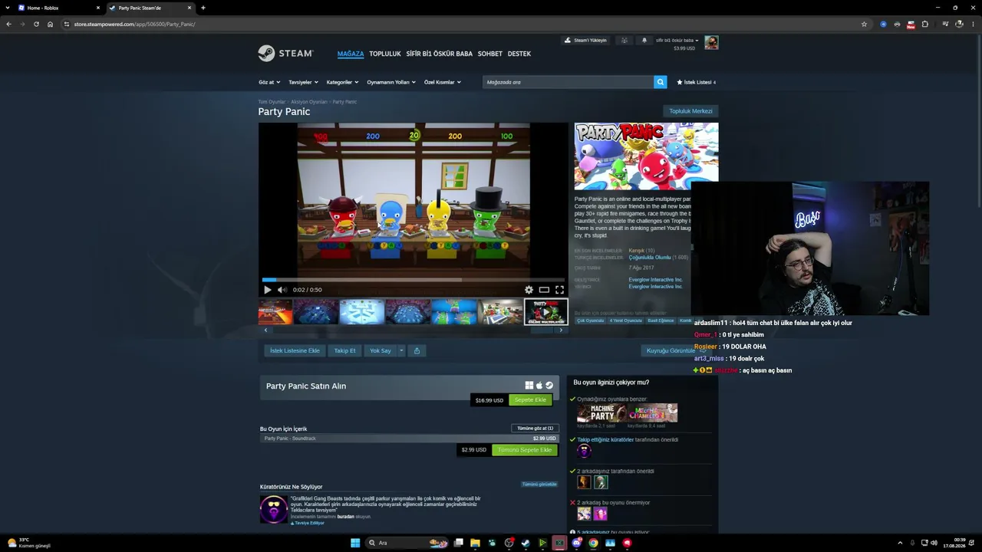
Task: Click the Machine Party similar game image
Action: click(602, 413)
